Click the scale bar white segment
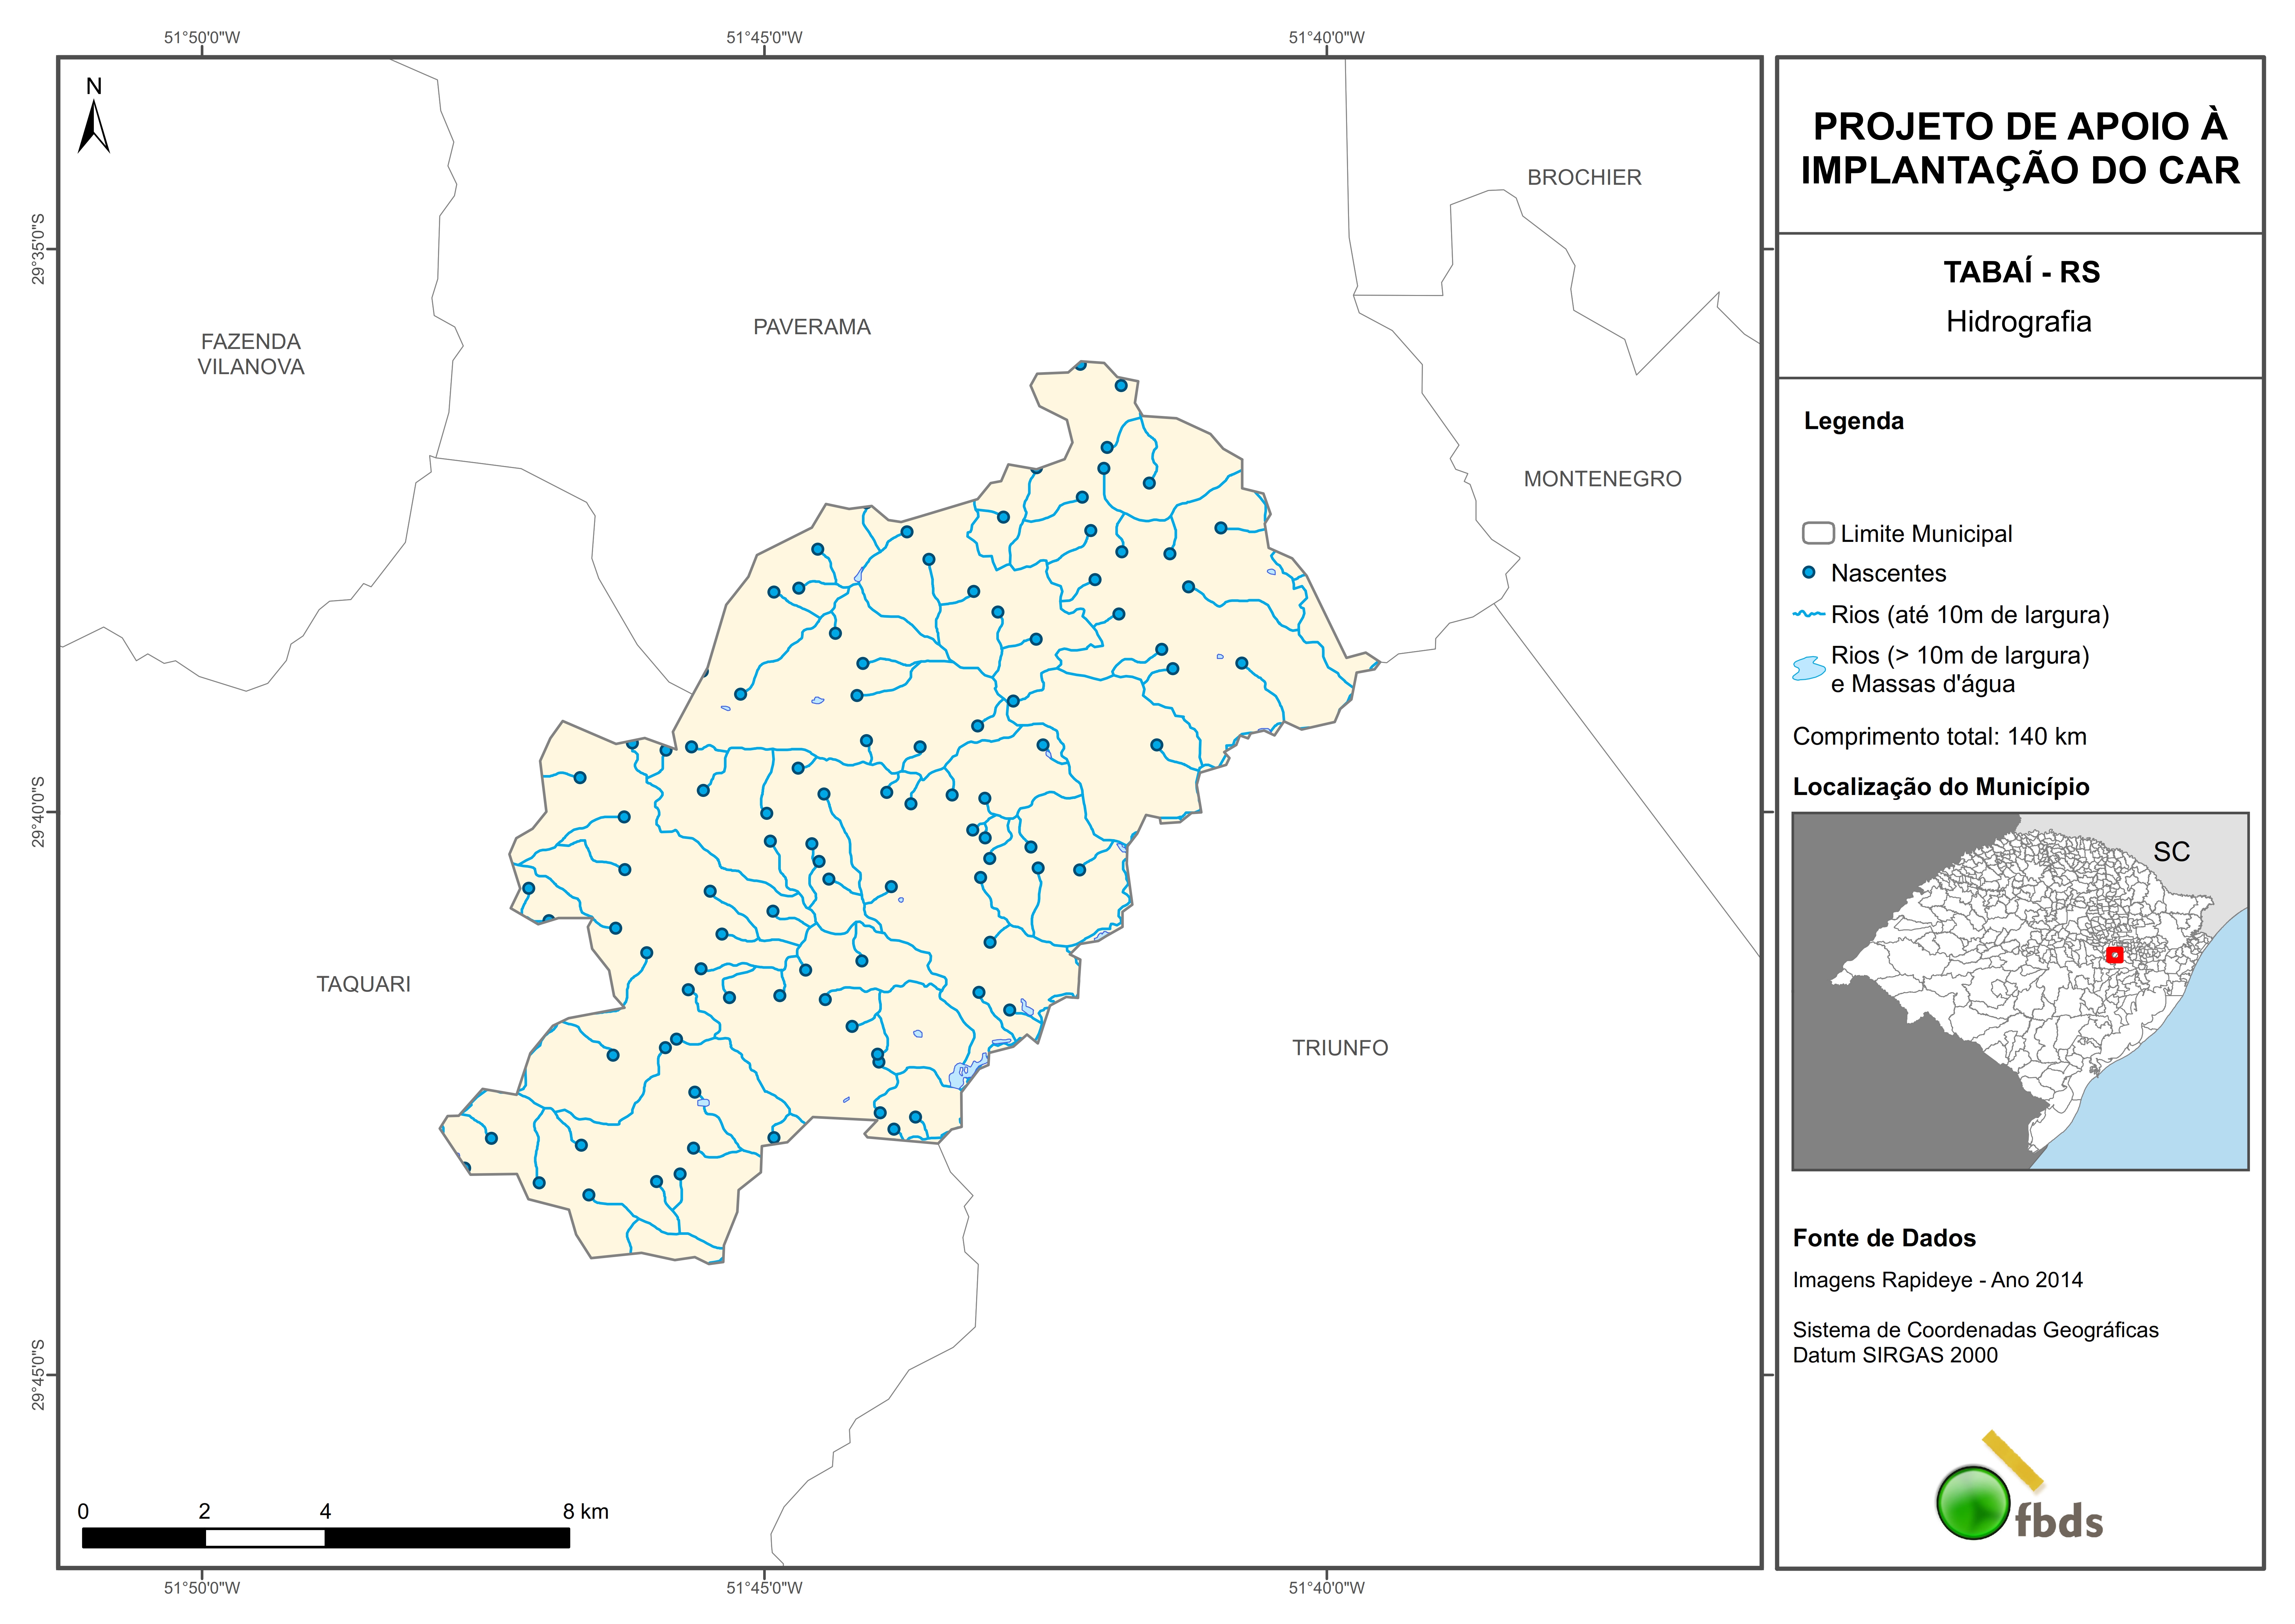The image size is (2295, 1624). pos(265,1538)
